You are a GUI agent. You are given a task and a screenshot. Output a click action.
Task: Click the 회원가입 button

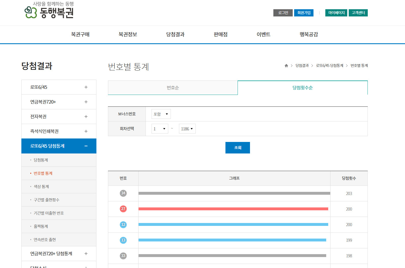[x=304, y=13]
